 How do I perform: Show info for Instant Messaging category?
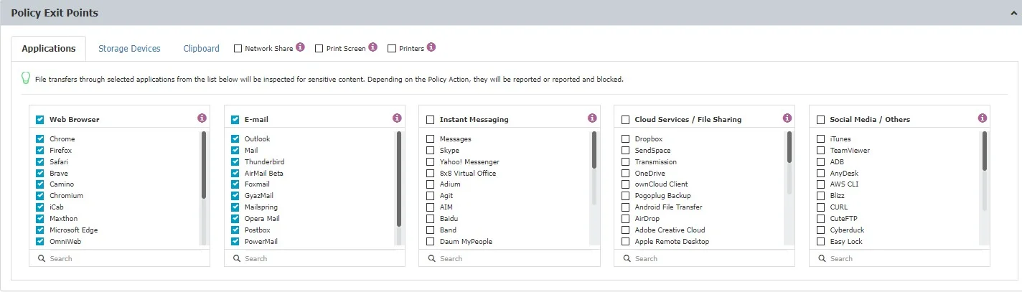coord(592,118)
